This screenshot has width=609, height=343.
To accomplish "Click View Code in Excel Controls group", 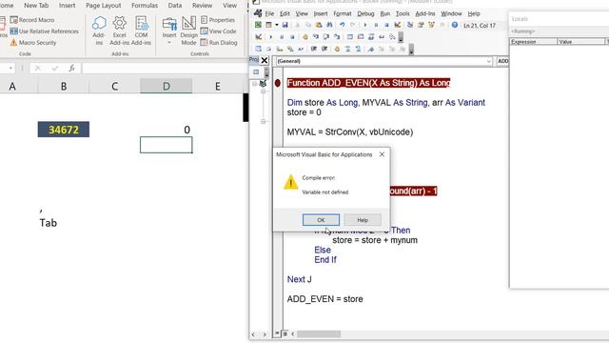I will click(x=218, y=31).
